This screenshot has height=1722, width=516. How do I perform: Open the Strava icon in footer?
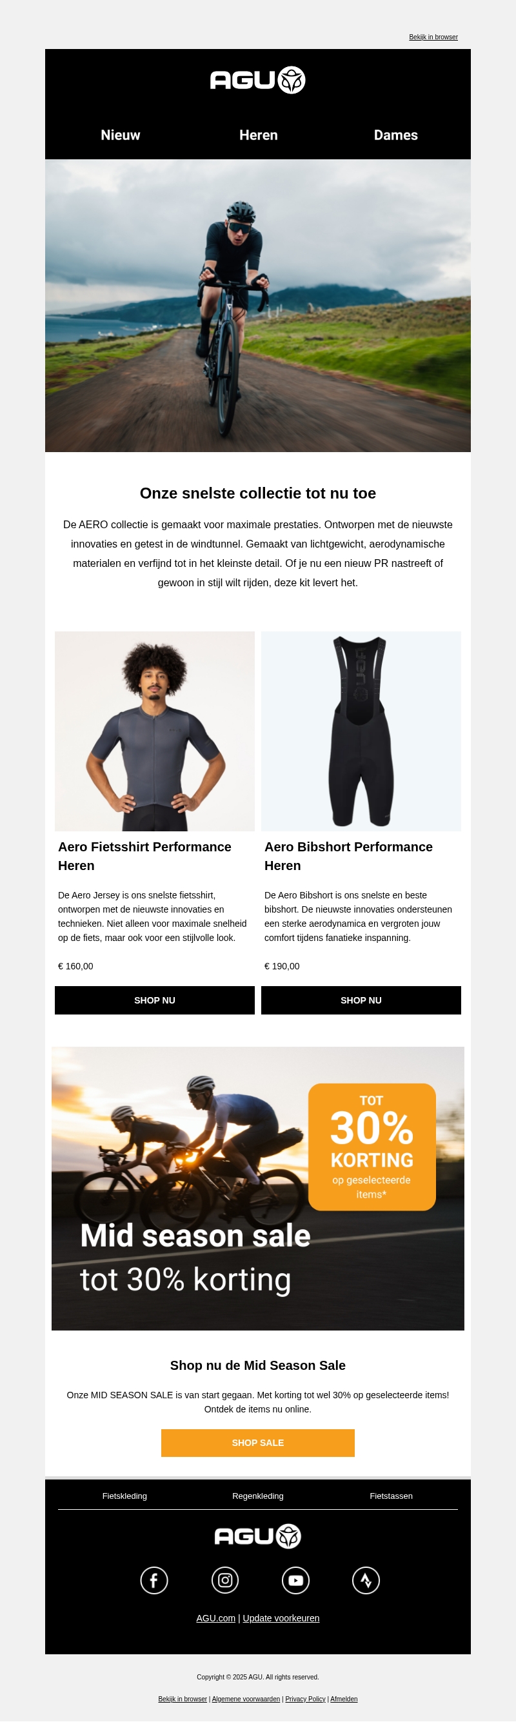(366, 1580)
